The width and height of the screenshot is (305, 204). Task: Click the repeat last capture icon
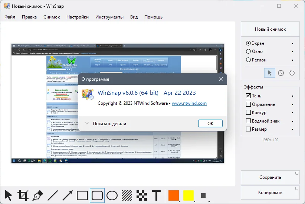292,73
